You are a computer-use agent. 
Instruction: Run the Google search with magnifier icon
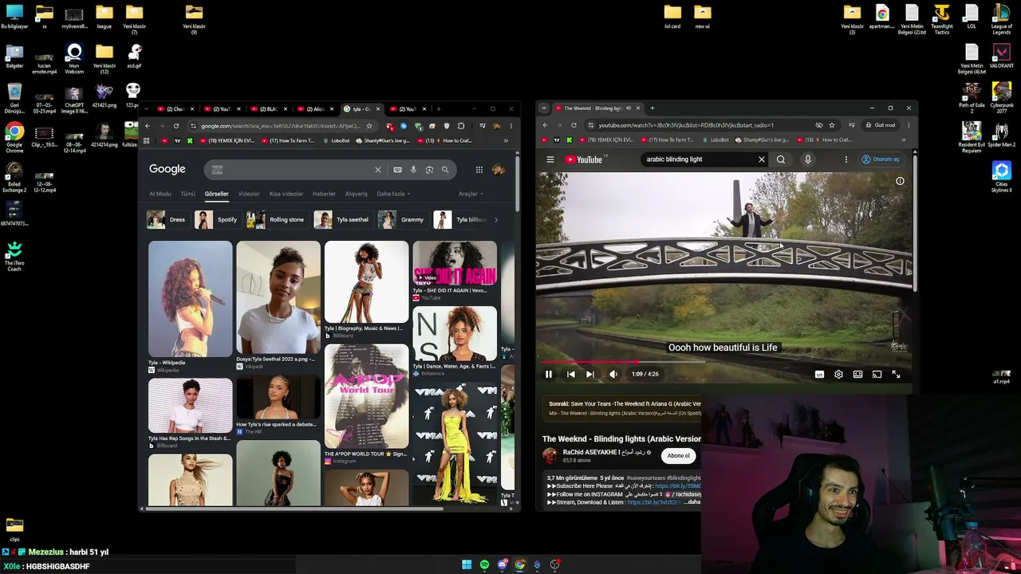[445, 170]
